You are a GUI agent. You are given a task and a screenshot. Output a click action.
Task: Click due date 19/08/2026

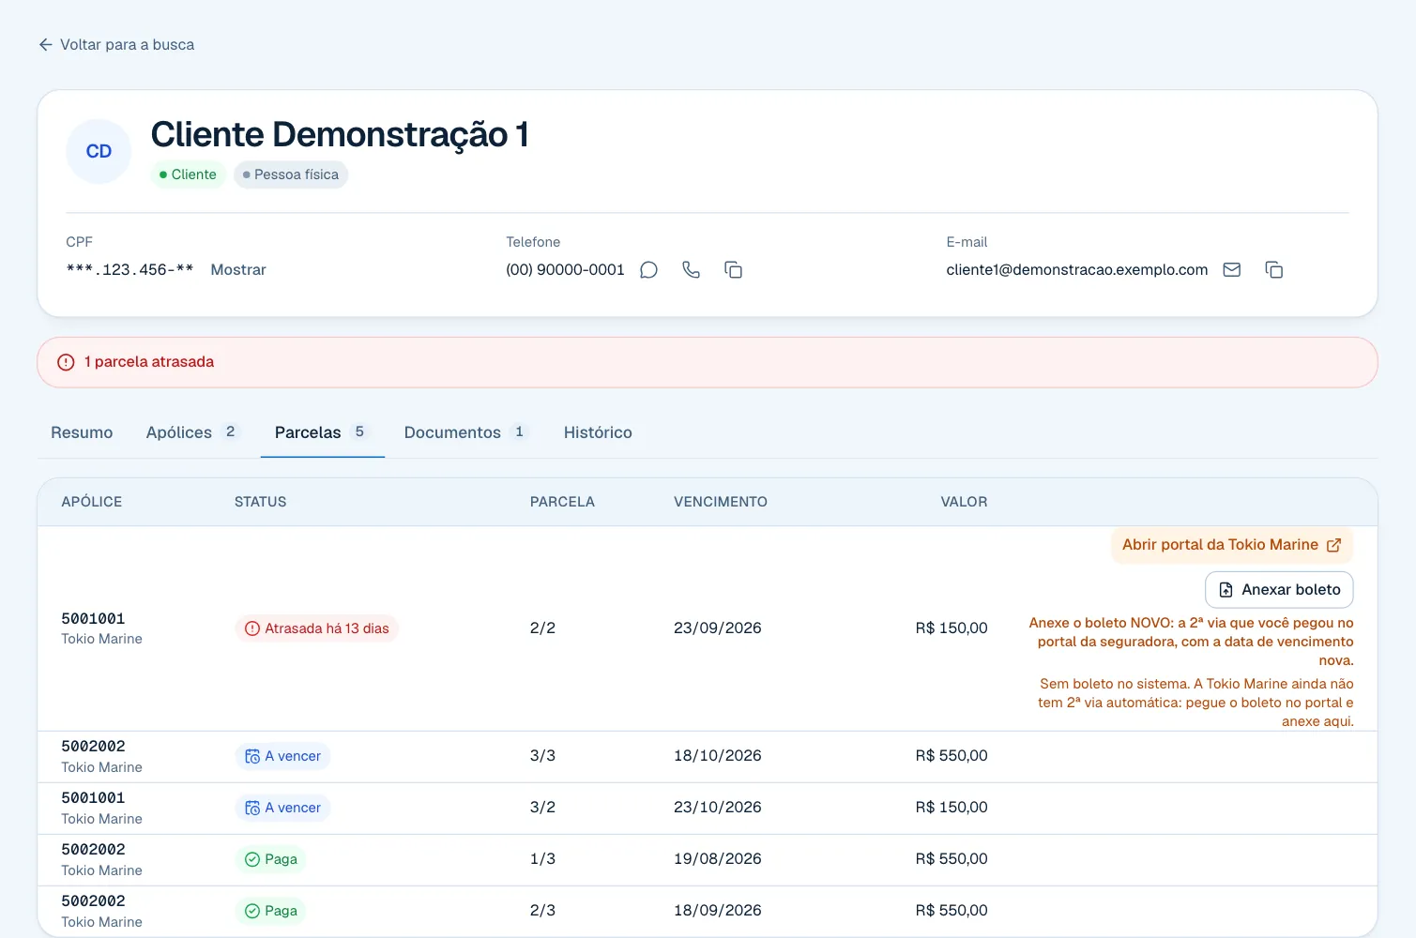click(718, 859)
